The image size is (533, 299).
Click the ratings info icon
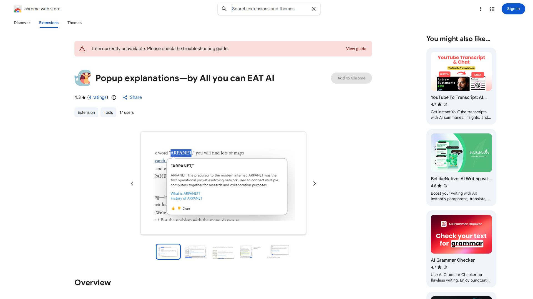pyautogui.click(x=114, y=97)
